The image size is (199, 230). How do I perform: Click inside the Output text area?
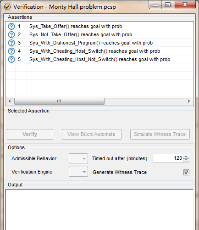click(x=99, y=210)
